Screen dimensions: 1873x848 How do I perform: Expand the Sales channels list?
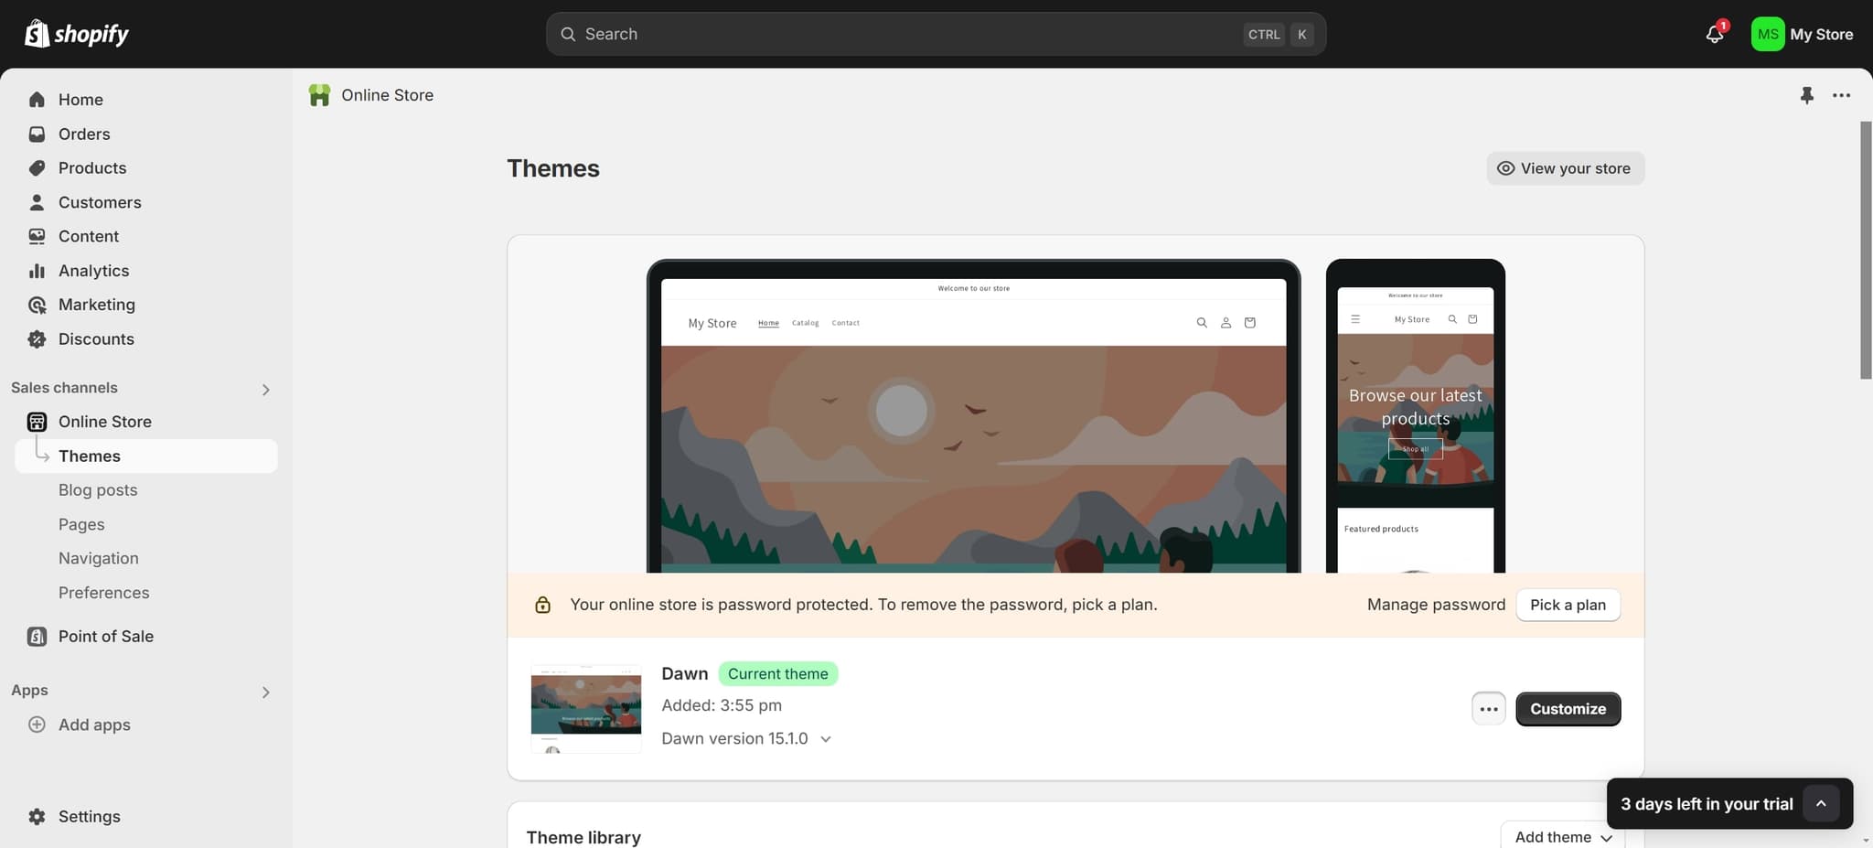tap(265, 389)
